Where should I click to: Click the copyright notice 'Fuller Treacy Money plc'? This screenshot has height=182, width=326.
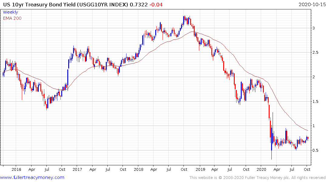[267, 178]
